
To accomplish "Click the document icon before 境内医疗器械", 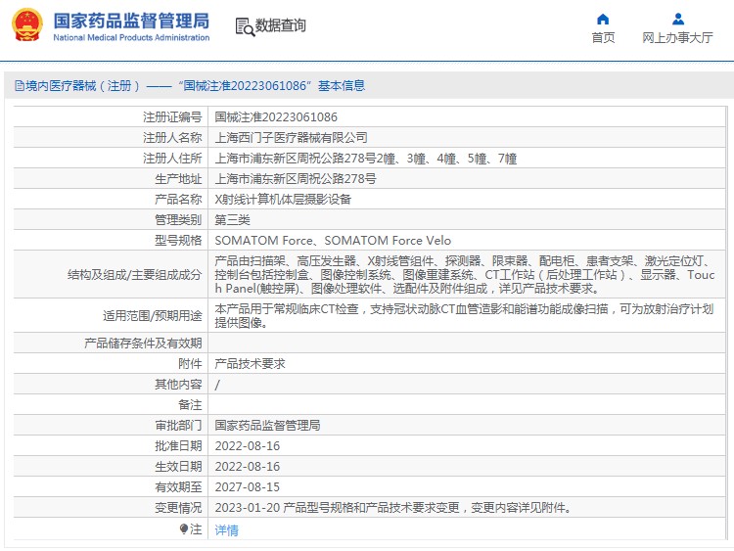I will click(20, 86).
